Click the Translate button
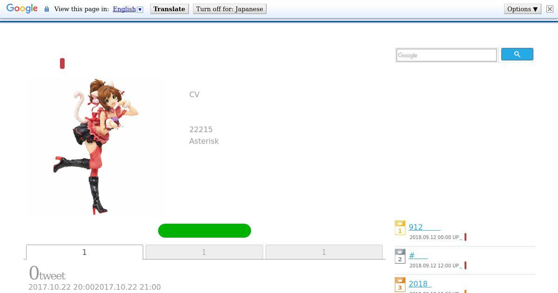 click(169, 9)
